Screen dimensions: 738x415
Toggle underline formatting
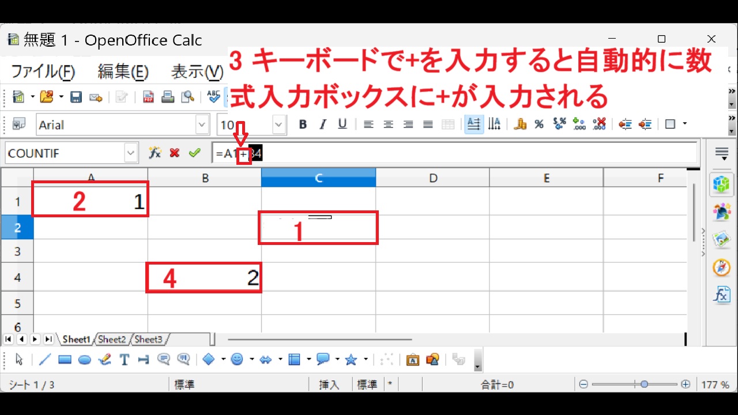342,124
